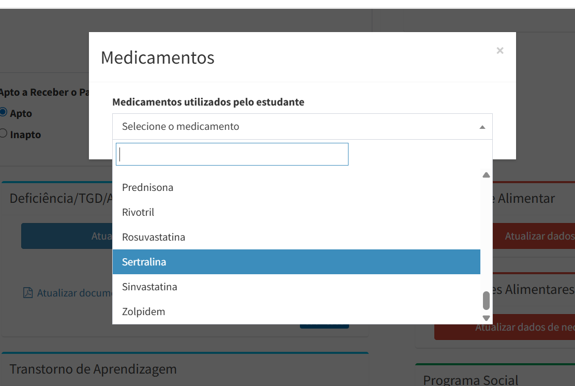Pick the highlighted Sertralina option
This screenshot has width=575, height=386.
click(296, 262)
